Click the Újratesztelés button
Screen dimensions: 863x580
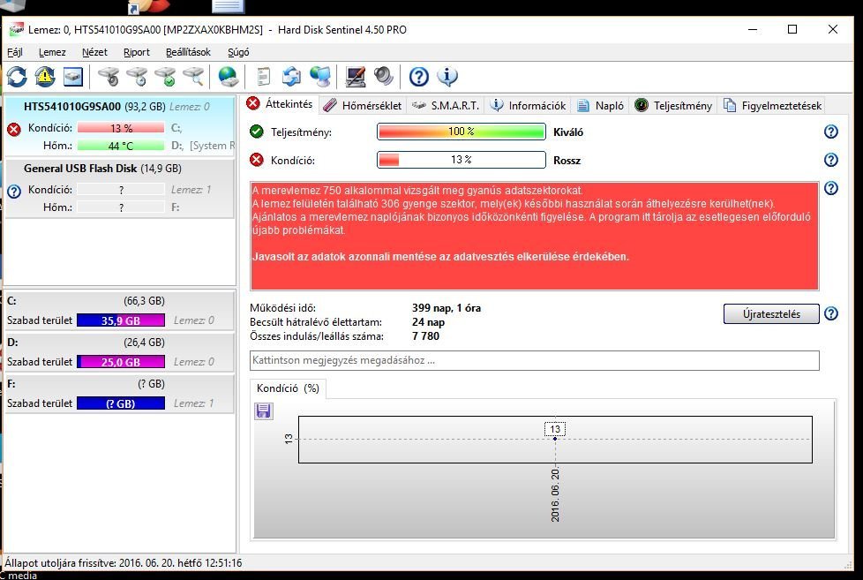click(771, 314)
